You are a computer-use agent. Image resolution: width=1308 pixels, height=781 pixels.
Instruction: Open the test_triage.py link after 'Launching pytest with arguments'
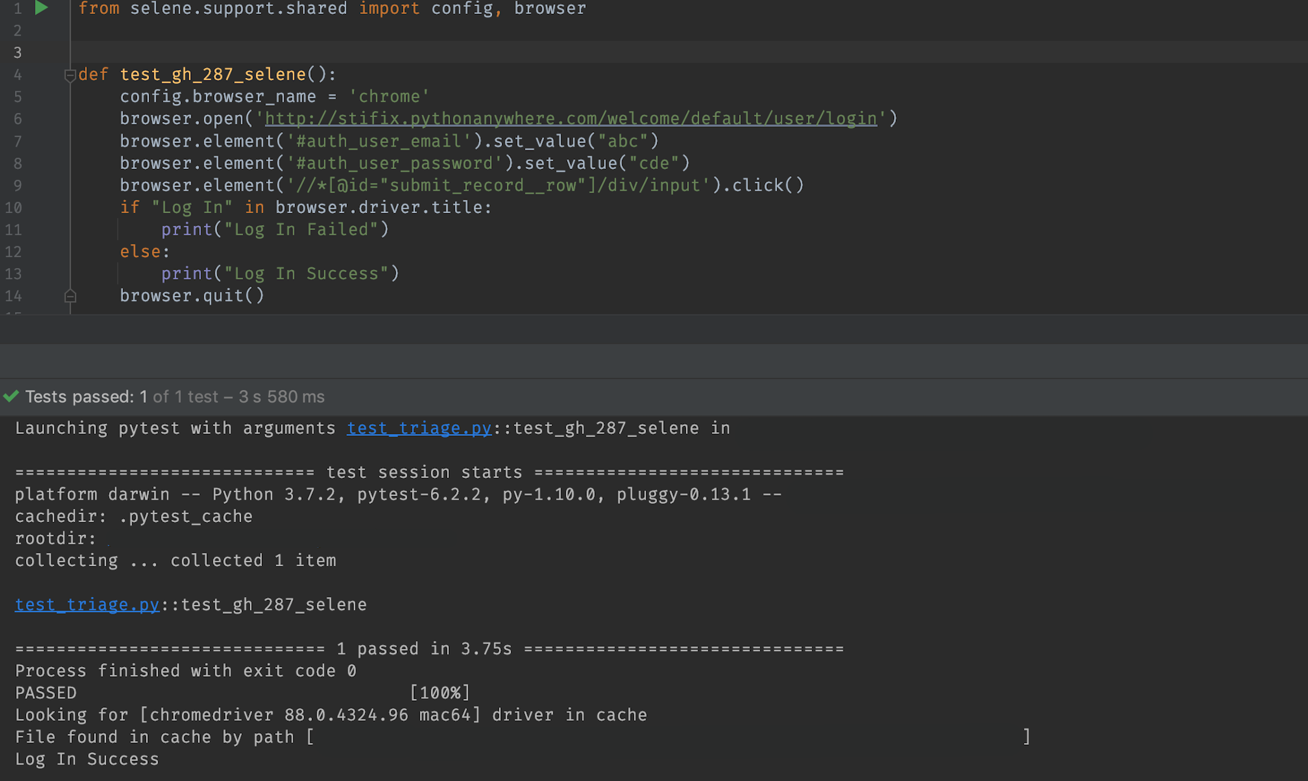(419, 428)
